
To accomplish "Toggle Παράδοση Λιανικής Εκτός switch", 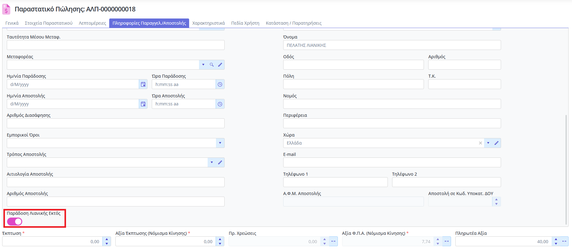I will 15,222.
